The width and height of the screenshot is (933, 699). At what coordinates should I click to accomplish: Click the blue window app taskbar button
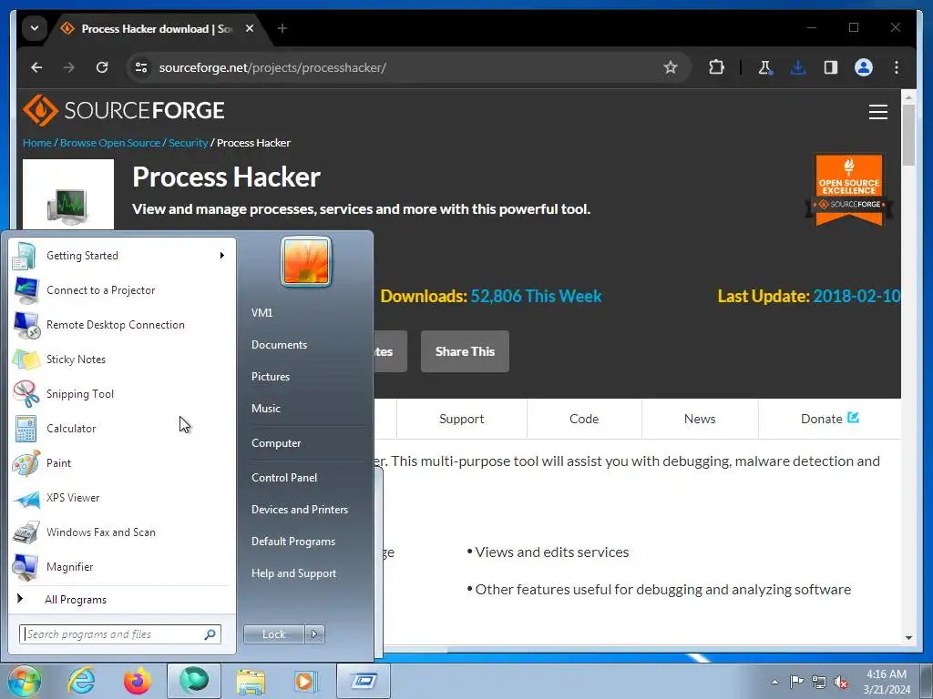tap(364, 681)
